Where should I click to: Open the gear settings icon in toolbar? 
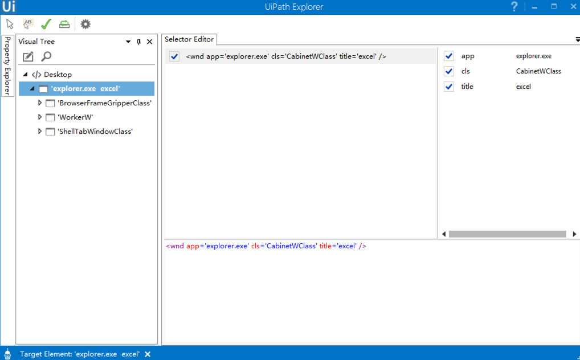click(85, 24)
